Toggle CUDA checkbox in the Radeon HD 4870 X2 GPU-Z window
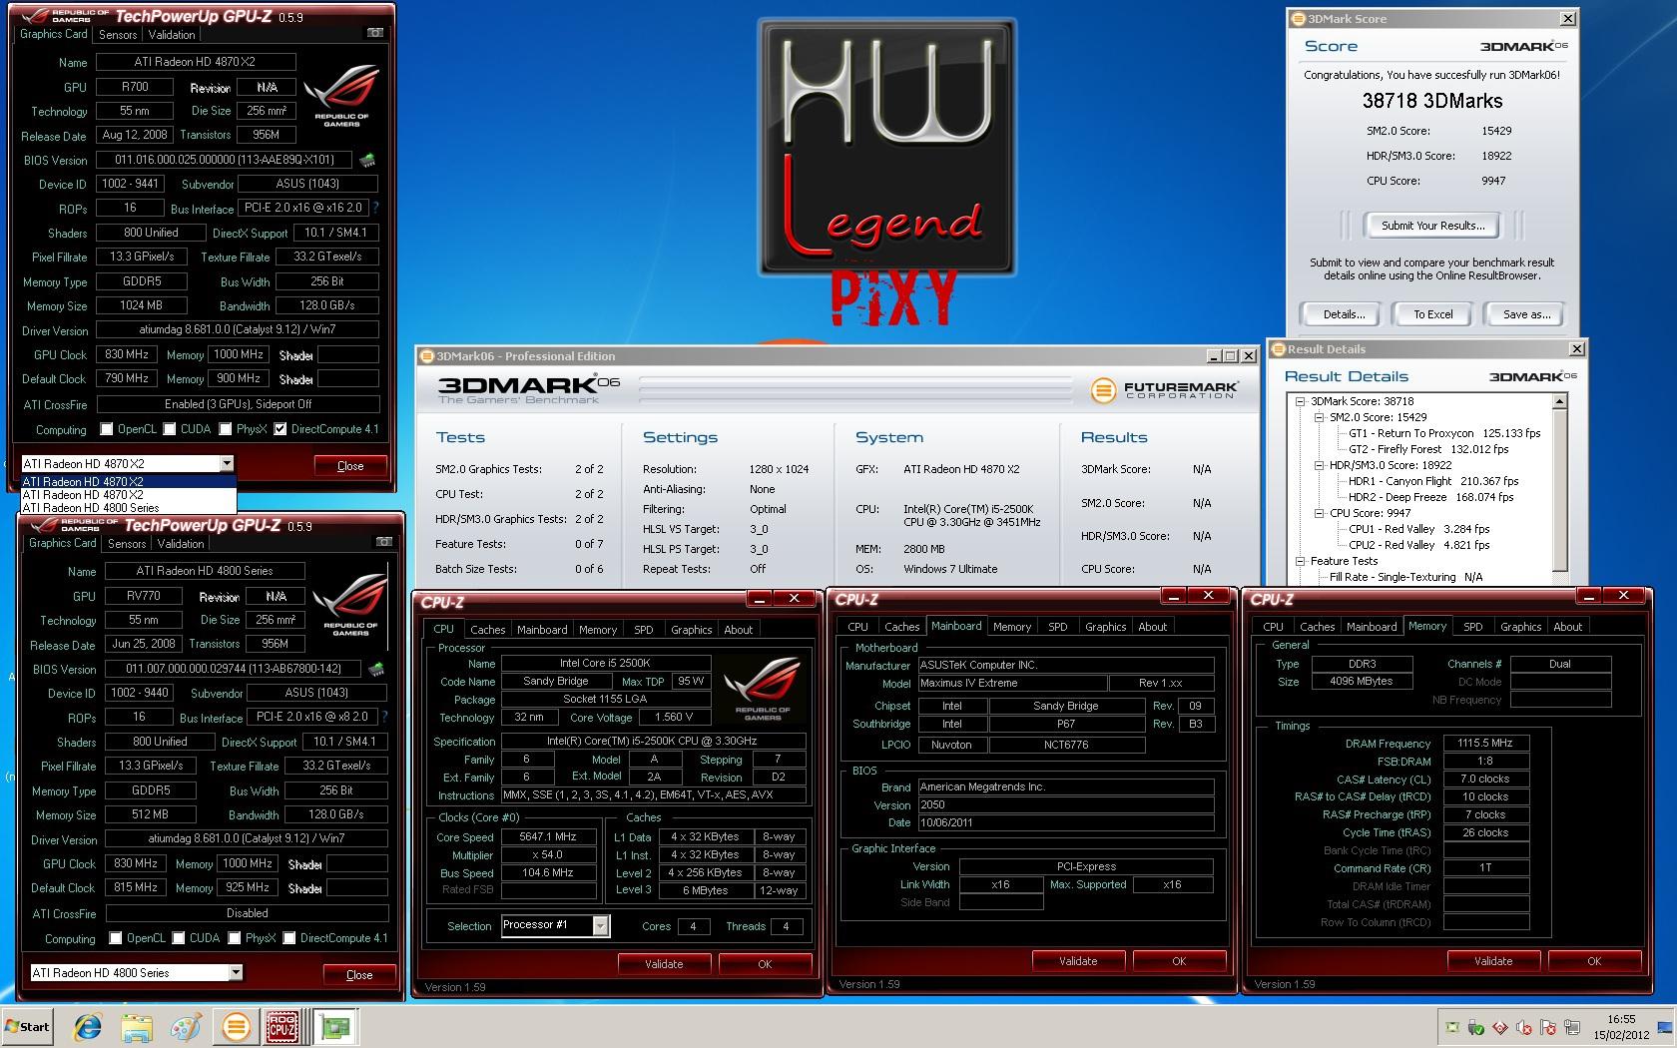 coord(170,429)
